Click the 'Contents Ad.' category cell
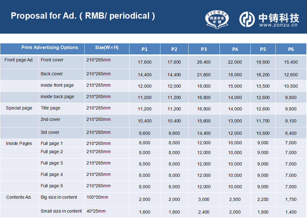 (19, 197)
